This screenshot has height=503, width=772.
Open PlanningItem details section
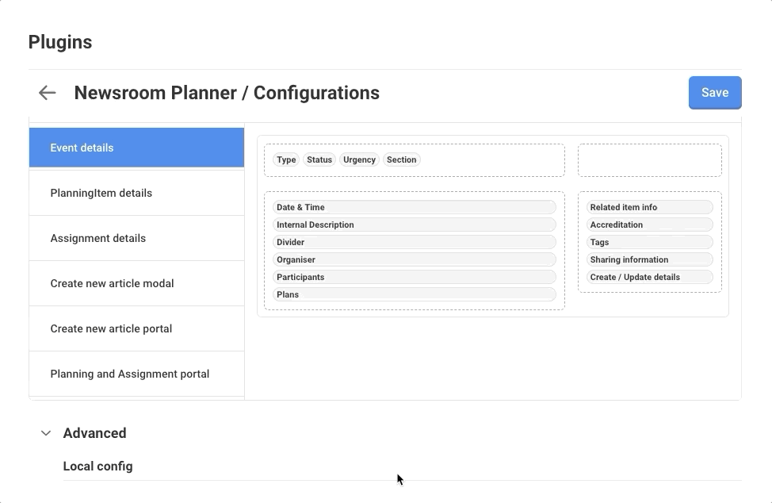pyautogui.click(x=136, y=193)
